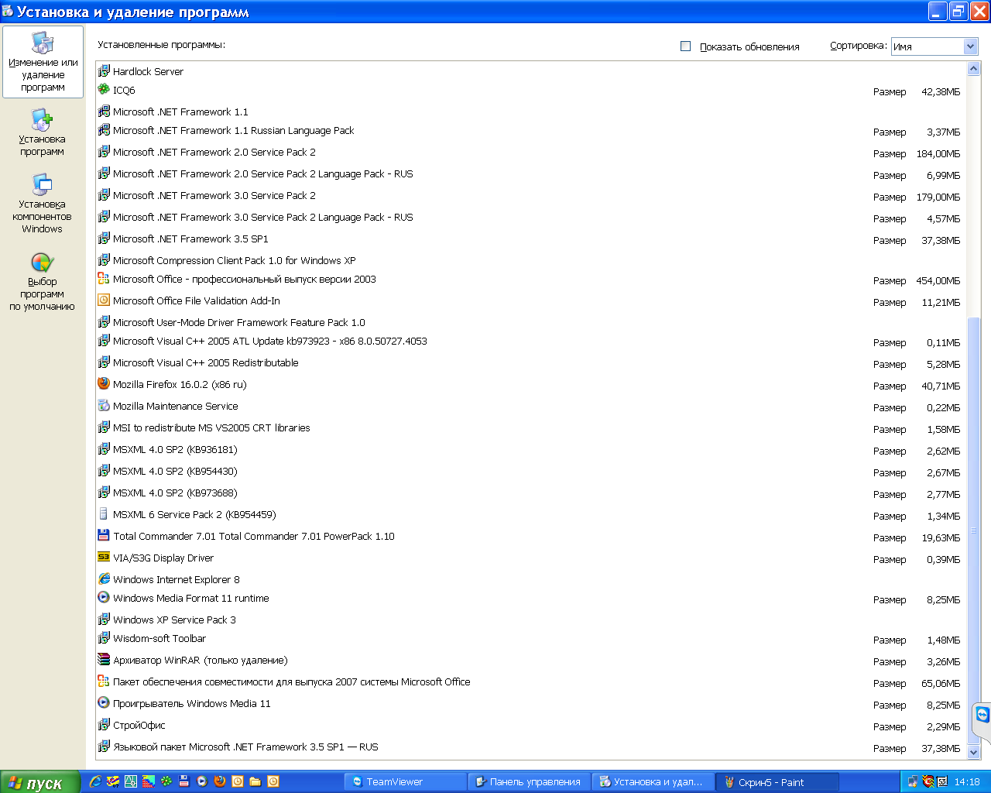Switch to Панель управления taskbar button
The width and height of the screenshot is (991, 793).
[x=529, y=782]
